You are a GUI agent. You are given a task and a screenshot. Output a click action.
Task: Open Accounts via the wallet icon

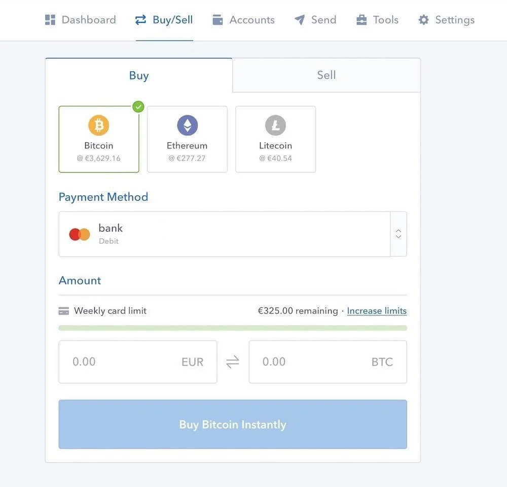pos(218,19)
